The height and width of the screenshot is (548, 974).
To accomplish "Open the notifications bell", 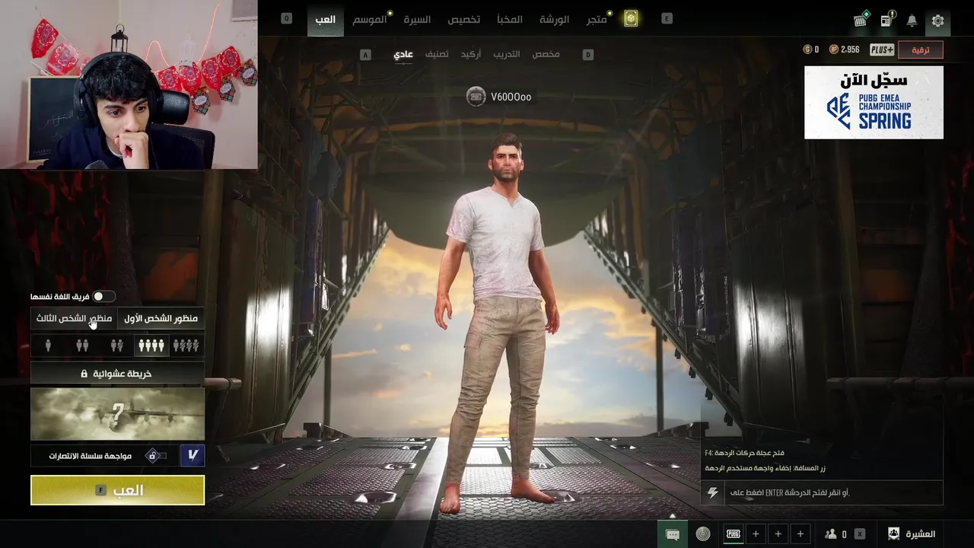I will 912,21.
